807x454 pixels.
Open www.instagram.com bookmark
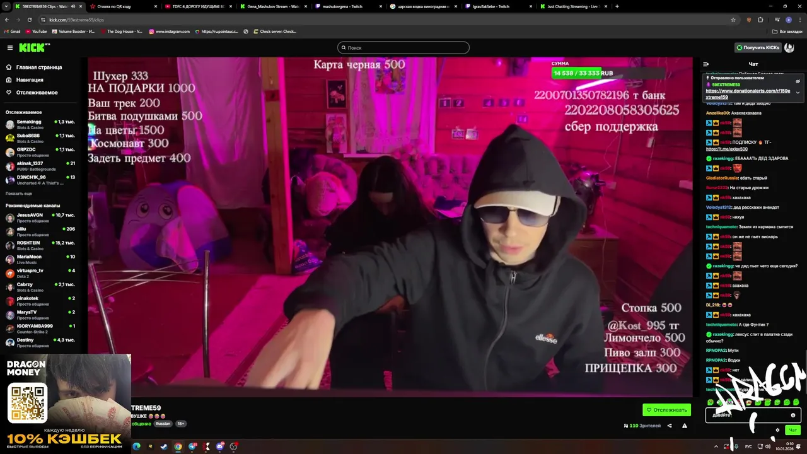(x=169, y=32)
